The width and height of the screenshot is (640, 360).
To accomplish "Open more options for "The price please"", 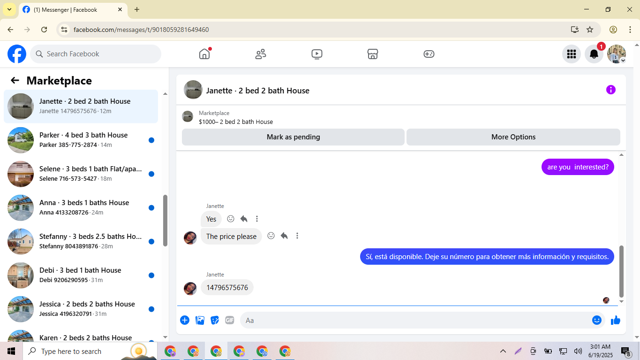I will coord(297,236).
